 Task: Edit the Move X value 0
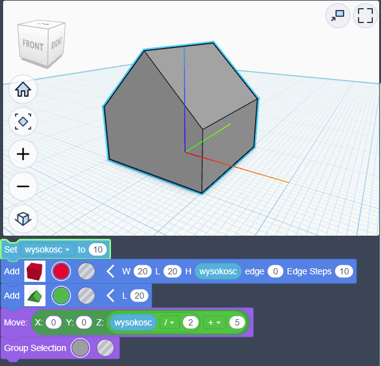[54, 322]
